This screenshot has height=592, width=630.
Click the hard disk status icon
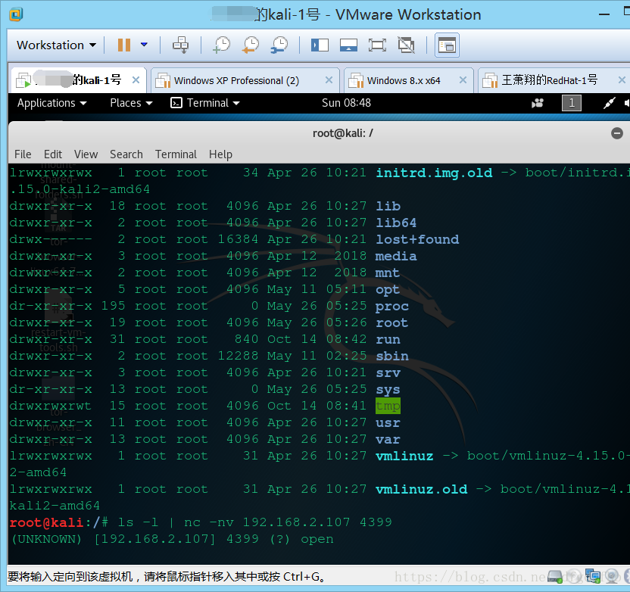555,576
